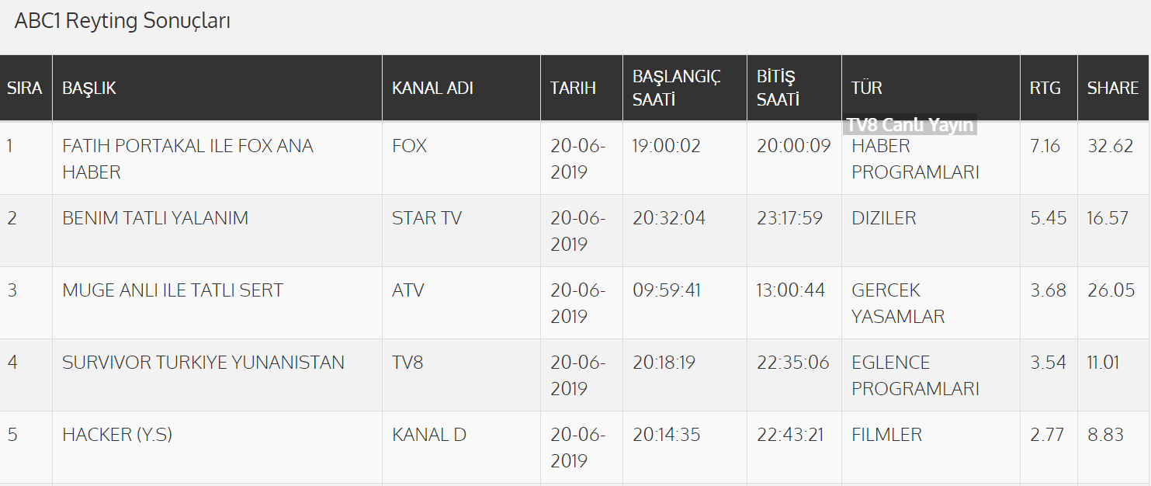Click the KANAL ADI column header

pyautogui.click(x=432, y=88)
